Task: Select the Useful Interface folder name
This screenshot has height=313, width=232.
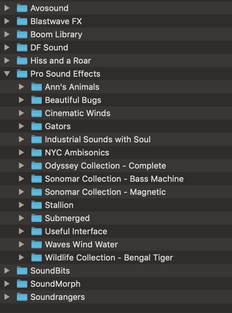Action: [x=76, y=231]
